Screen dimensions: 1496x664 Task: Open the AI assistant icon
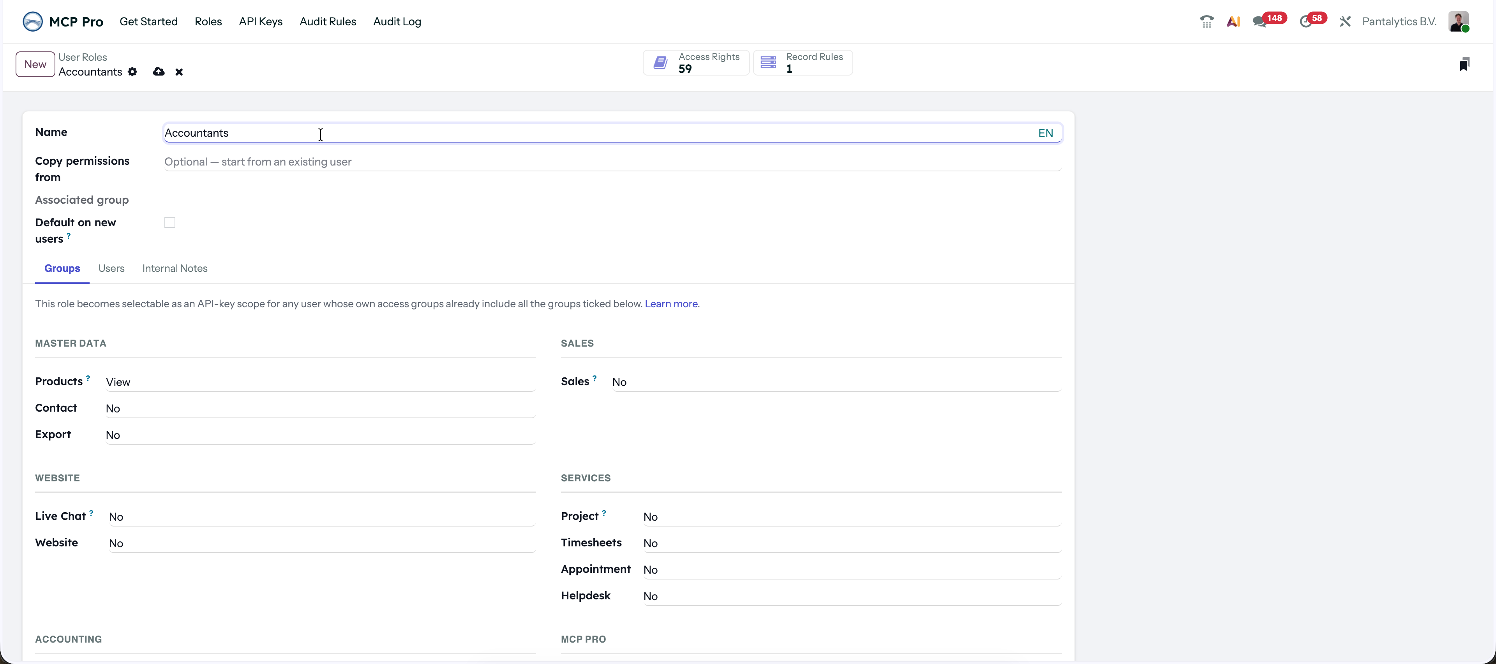[1233, 21]
